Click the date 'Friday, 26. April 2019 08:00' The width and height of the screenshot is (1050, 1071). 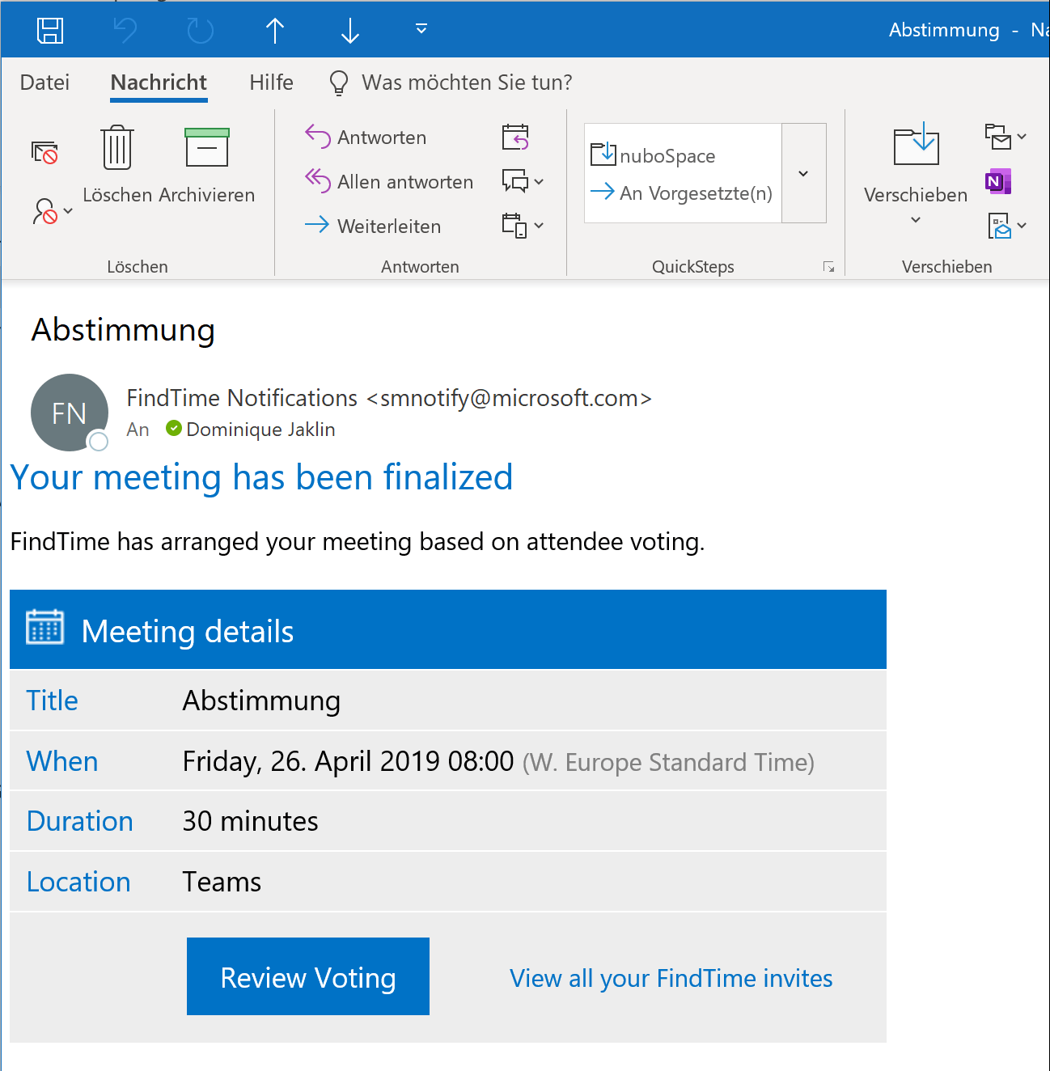pos(348,761)
